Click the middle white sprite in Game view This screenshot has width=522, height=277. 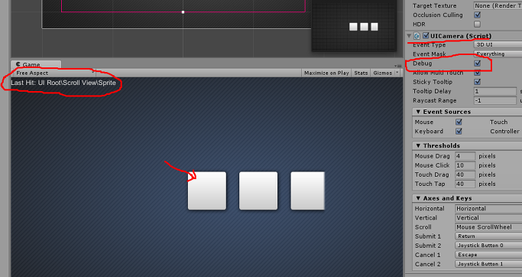258,191
